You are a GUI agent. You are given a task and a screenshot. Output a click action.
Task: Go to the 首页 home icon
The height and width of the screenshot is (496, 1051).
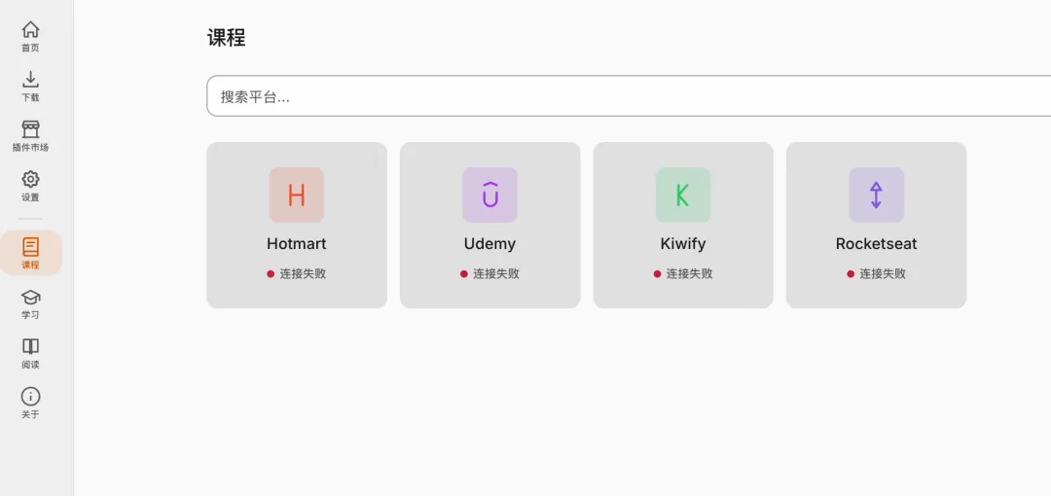click(30, 29)
